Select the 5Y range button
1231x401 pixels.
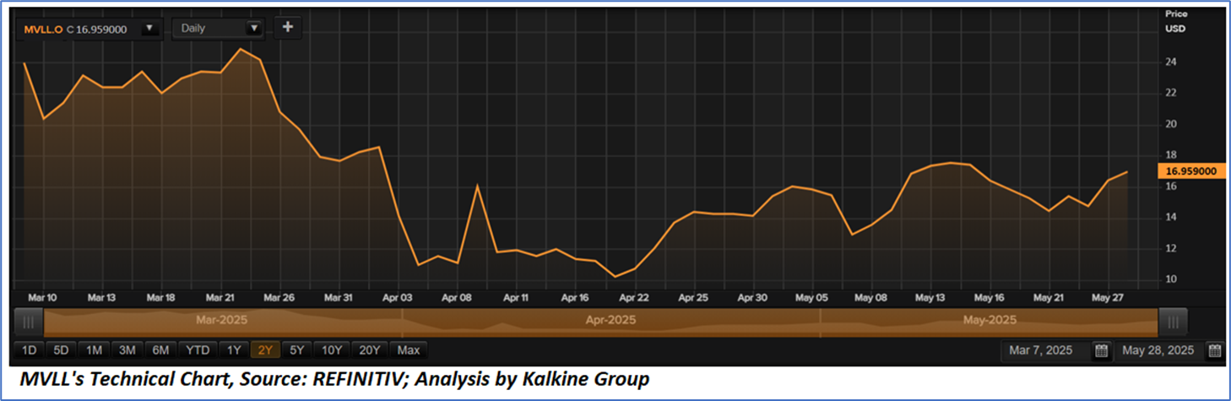coord(297,350)
